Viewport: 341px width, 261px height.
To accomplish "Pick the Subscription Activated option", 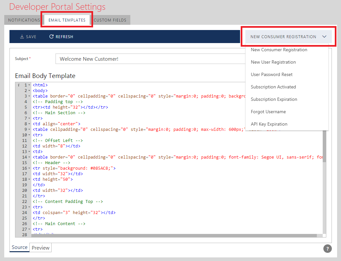I will pyautogui.click(x=273, y=87).
